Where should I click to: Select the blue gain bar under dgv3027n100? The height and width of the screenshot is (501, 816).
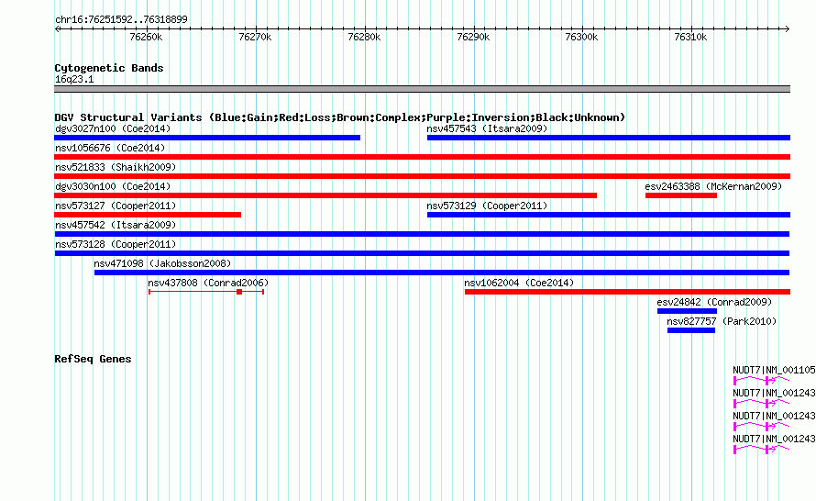207,138
